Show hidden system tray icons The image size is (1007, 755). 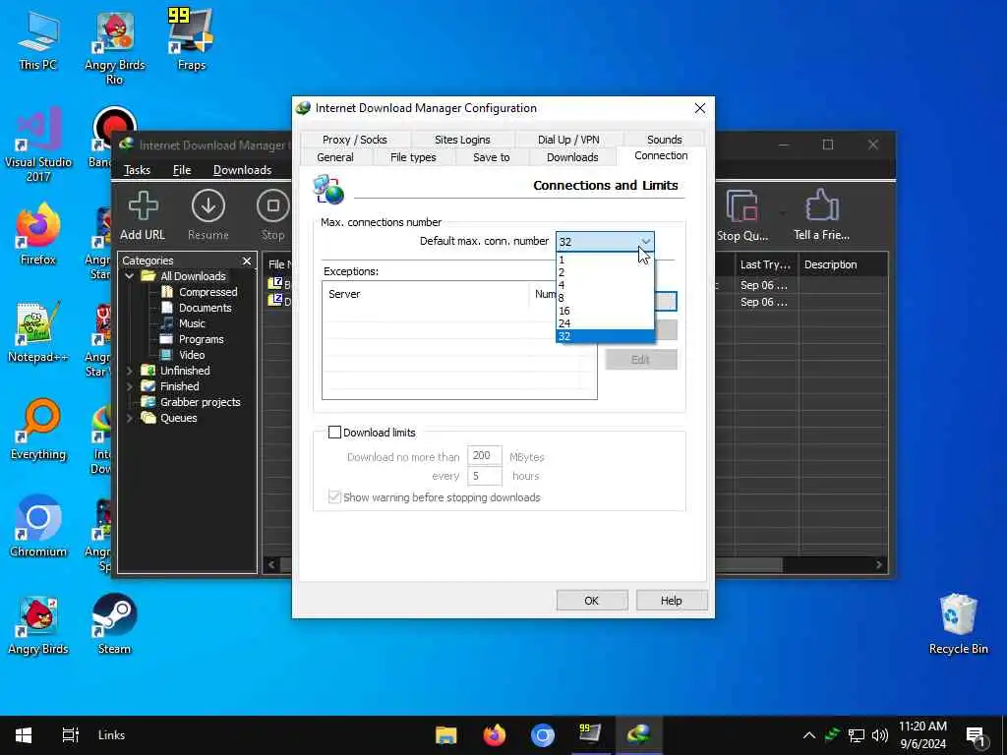809,735
